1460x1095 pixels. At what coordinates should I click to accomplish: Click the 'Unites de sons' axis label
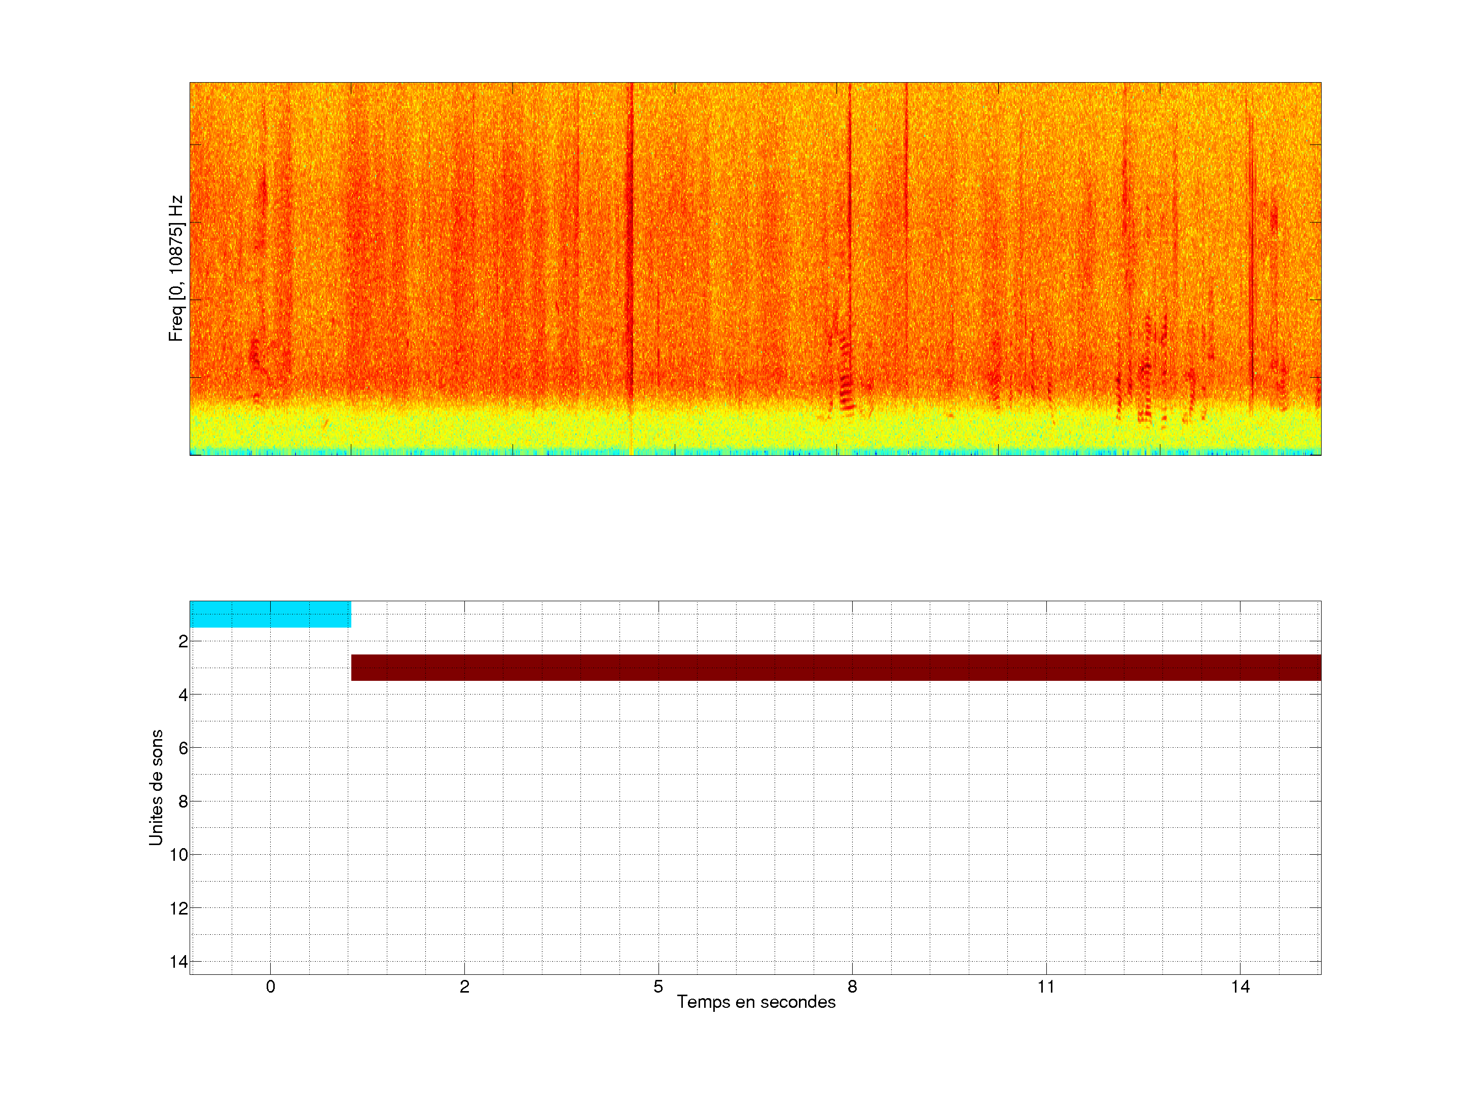(x=156, y=787)
